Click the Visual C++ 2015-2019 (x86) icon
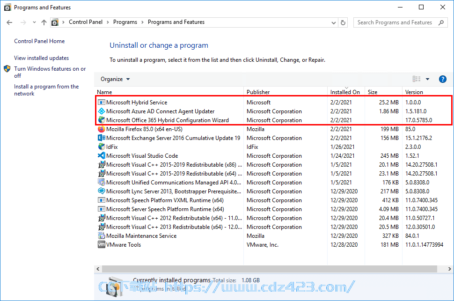This screenshot has height=301, width=454. [102, 165]
